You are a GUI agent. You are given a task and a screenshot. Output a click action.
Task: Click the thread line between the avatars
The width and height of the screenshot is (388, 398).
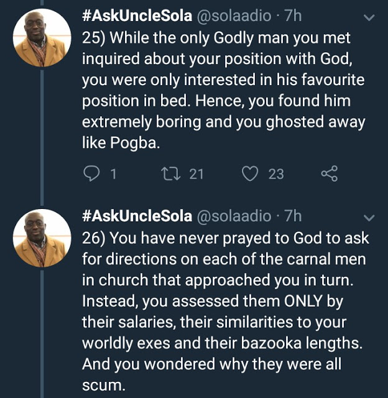pos(42,137)
